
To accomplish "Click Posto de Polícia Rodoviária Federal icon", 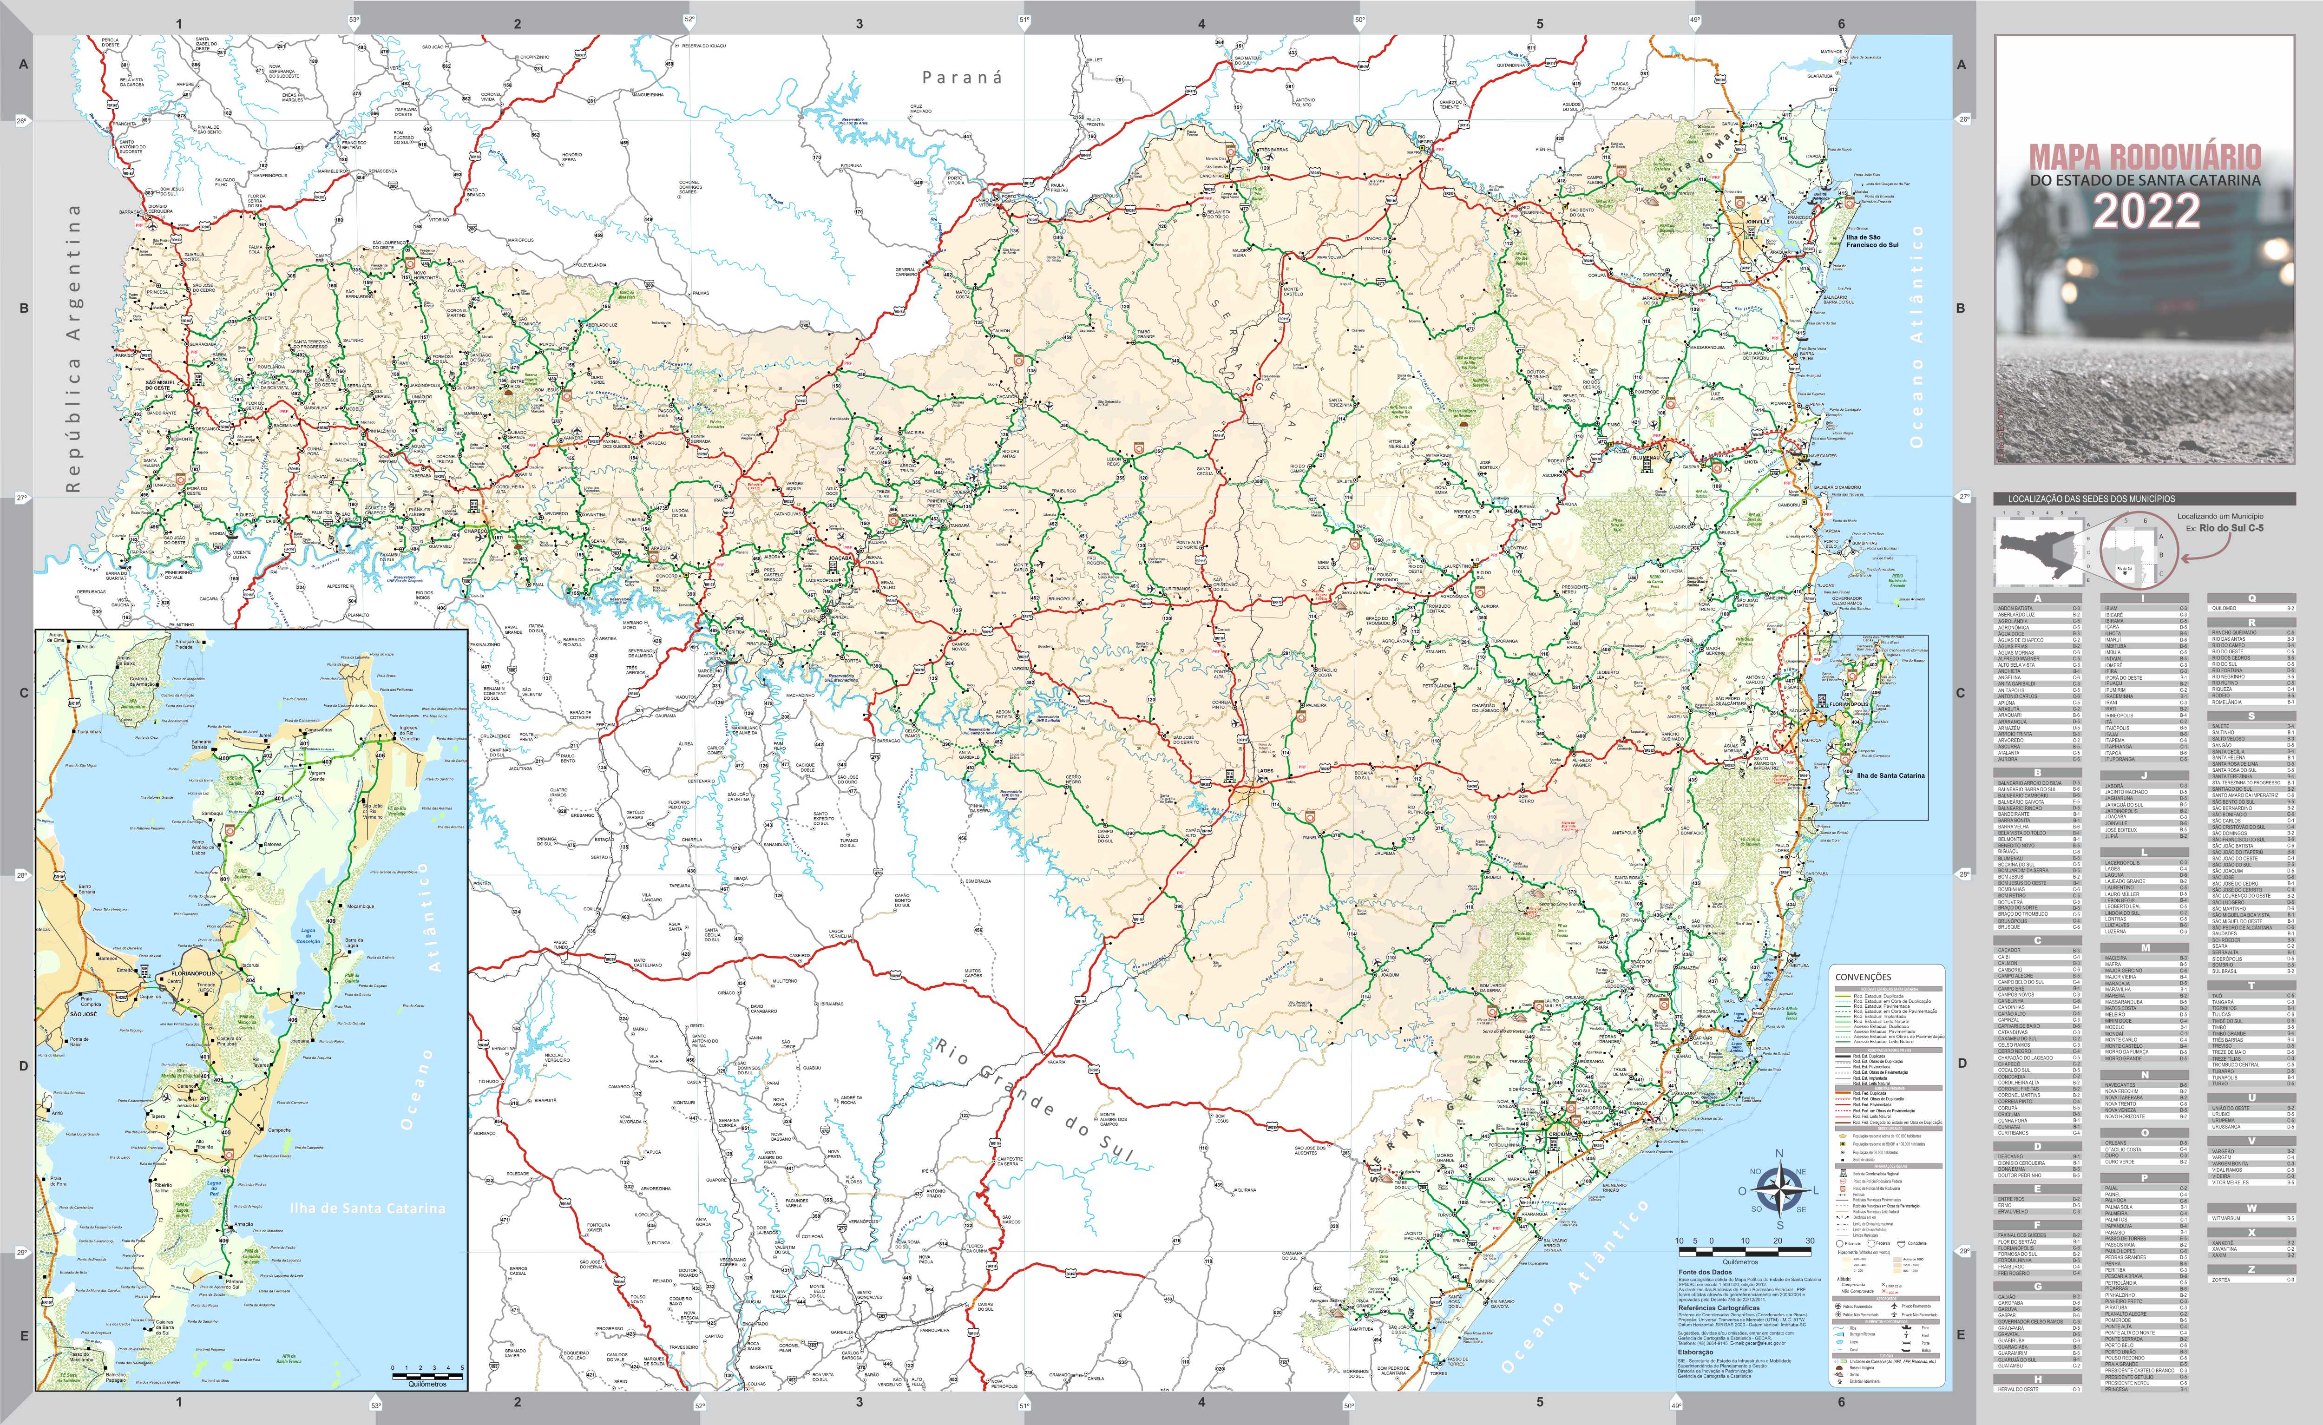I will pos(1843,1182).
